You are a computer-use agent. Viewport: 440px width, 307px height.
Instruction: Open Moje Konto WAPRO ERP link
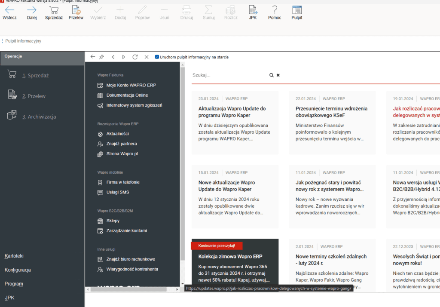coord(131,85)
